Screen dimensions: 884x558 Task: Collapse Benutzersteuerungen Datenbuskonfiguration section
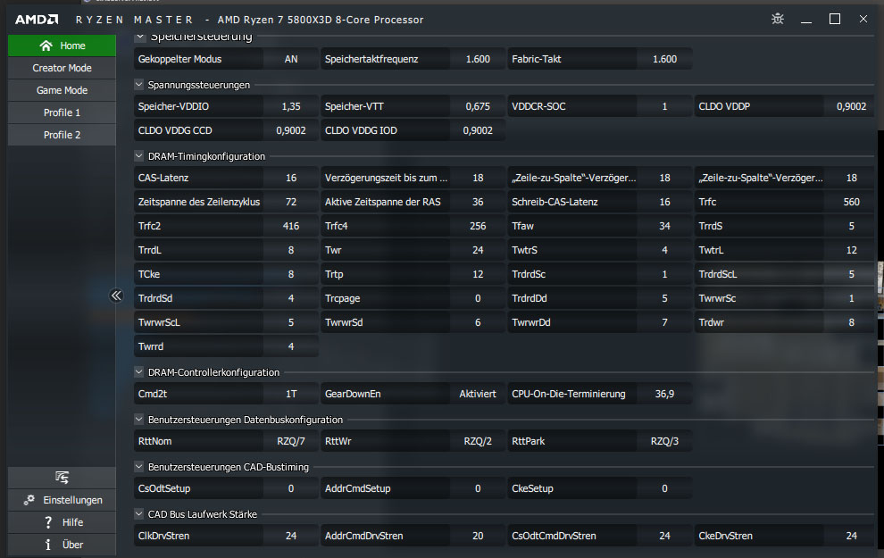click(139, 420)
